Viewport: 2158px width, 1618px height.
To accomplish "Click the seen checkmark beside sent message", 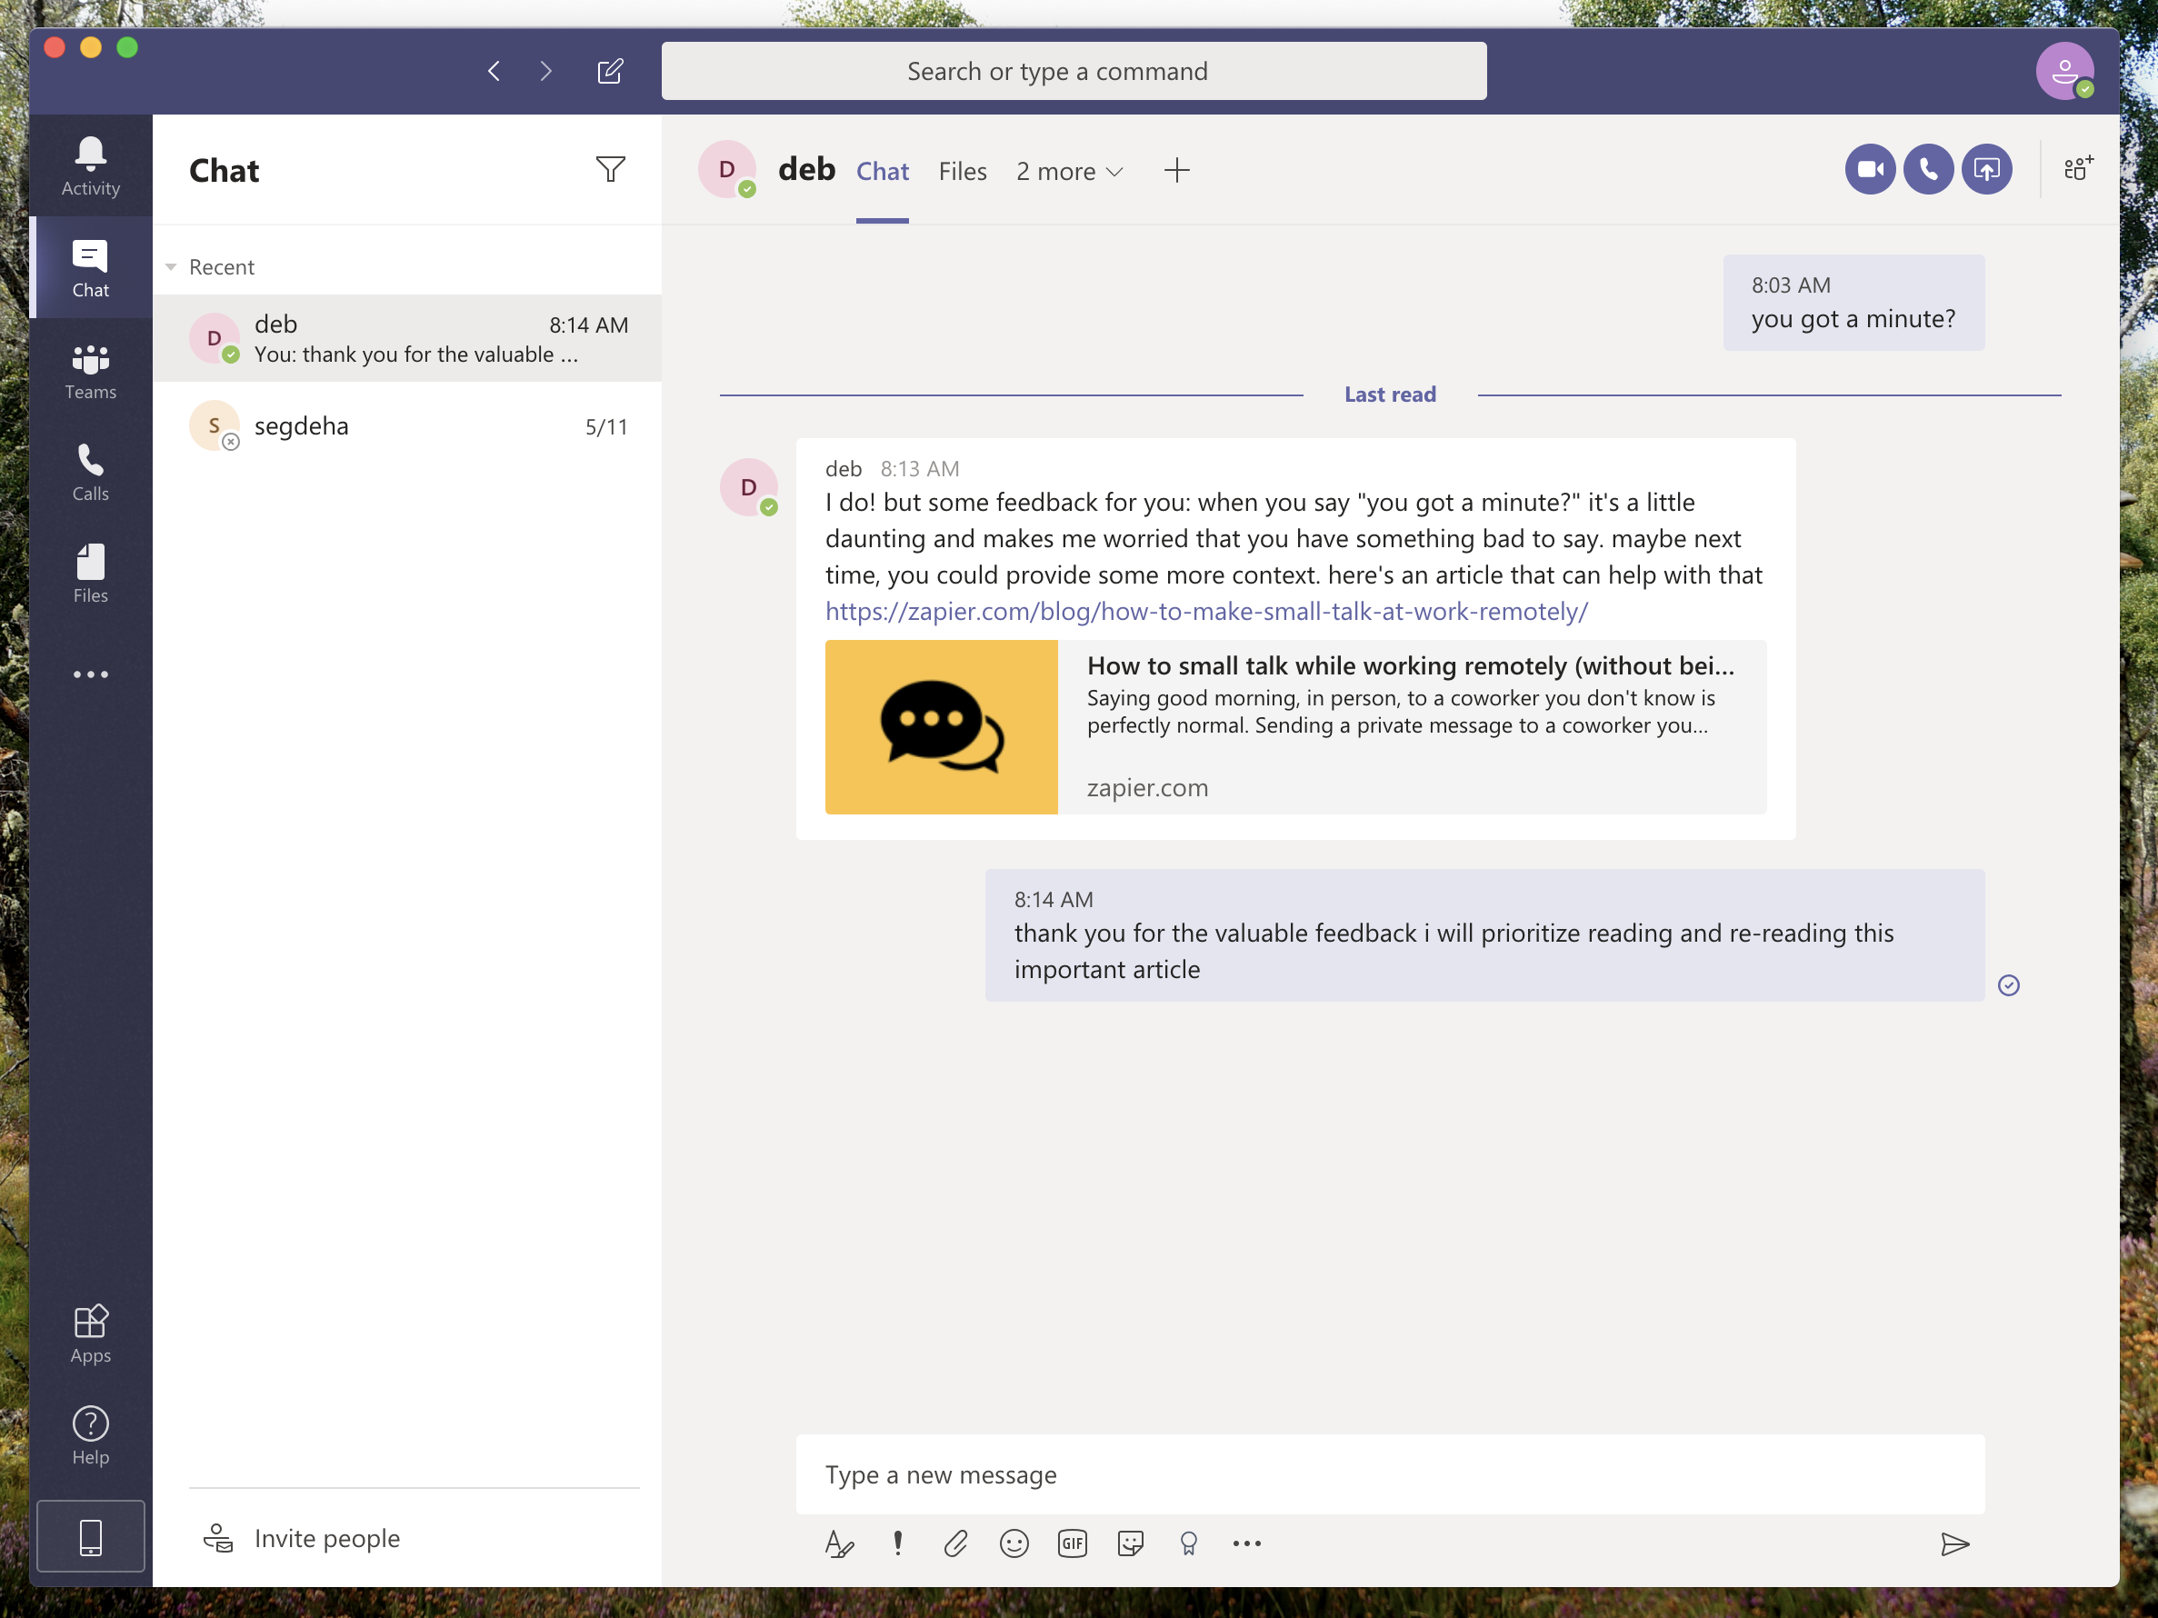I will pos(2008,985).
